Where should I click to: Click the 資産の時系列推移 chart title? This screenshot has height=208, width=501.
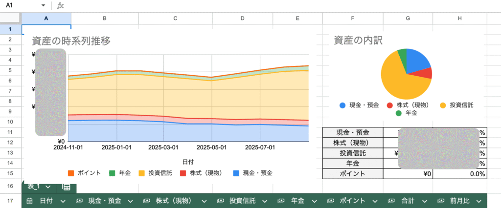point(71,41)
